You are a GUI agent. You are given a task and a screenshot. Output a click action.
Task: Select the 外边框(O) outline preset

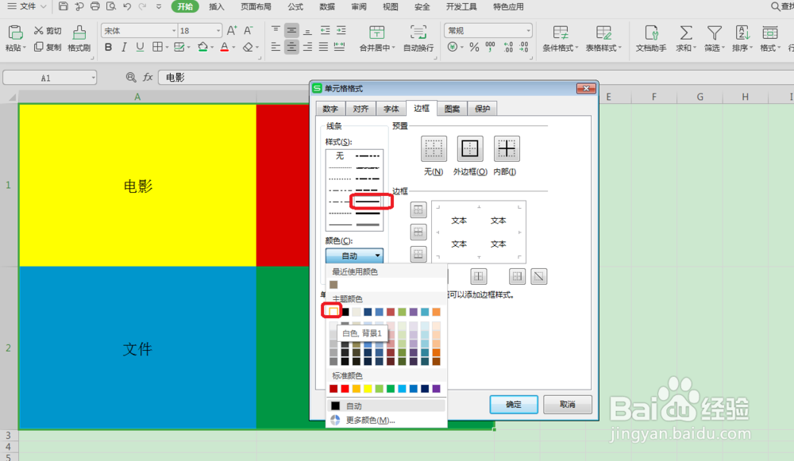[470, 149]
